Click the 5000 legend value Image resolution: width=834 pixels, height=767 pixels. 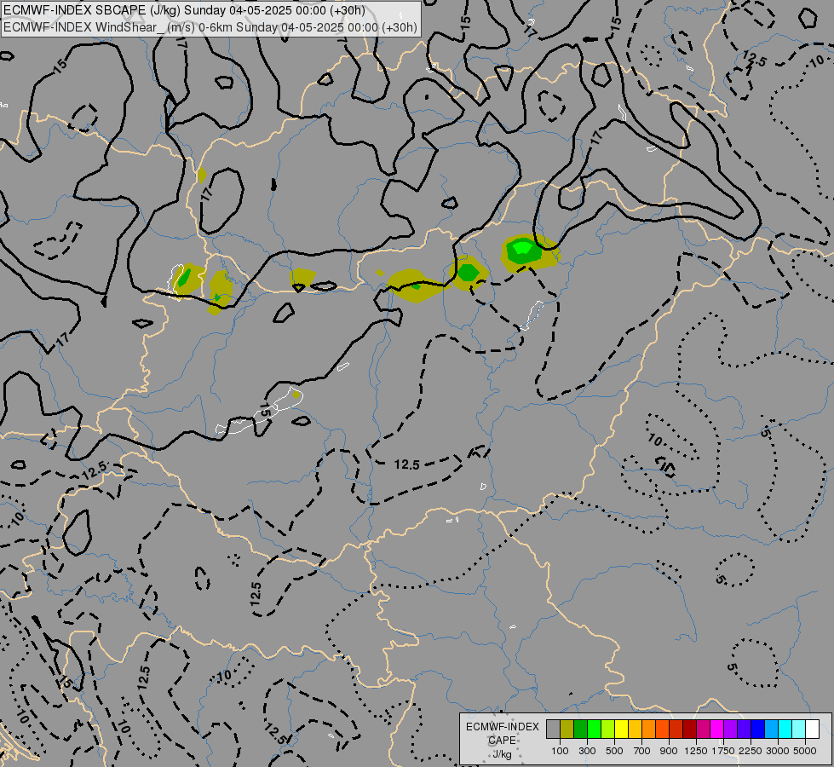point(805,751)
